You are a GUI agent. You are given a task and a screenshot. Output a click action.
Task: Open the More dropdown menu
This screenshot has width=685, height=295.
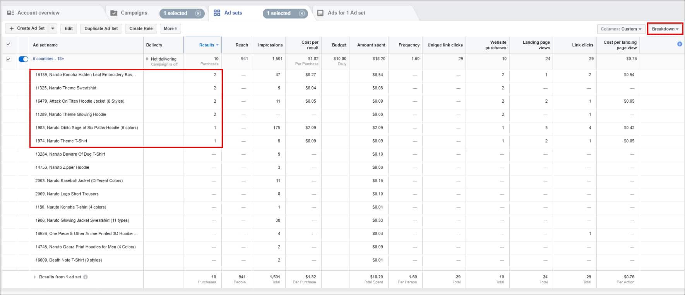tap(170, 28)
